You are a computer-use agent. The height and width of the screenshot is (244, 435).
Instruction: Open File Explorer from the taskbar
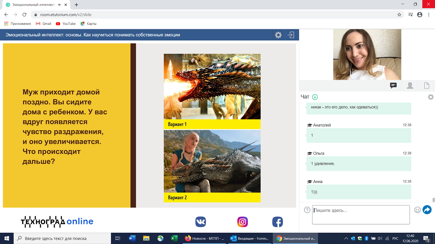(146, 238)
